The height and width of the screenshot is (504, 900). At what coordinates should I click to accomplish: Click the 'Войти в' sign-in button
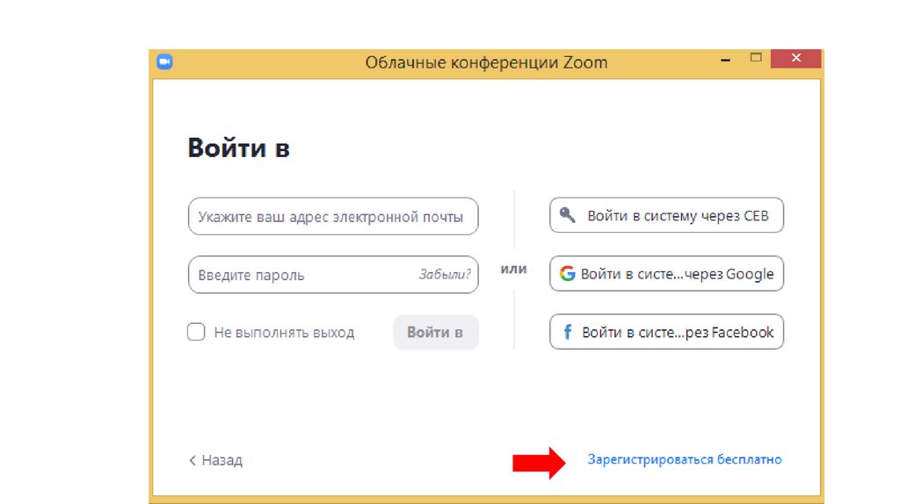pos(436,332)
